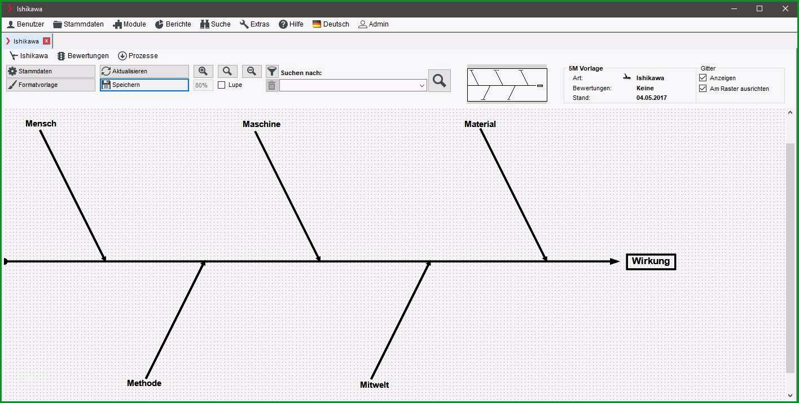Open the Extras menu
This screenshot has height=403, width=799.
pyautogui.click(x=254, y=24)
